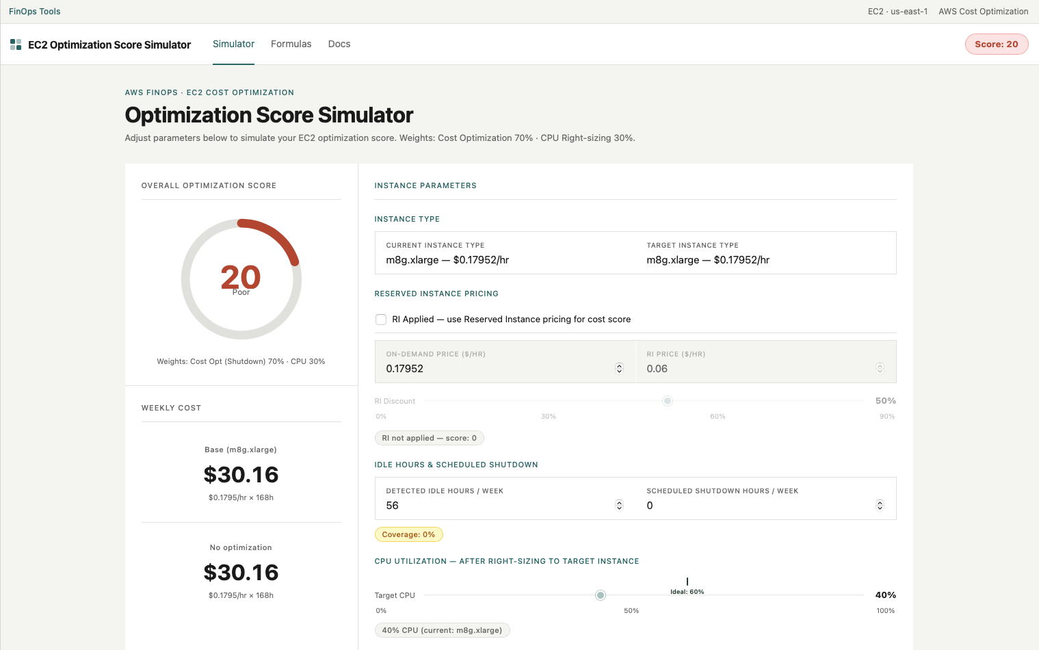The width and height of the screenshot is (1039, 650).
Task: Click the Scheduled Shutdown Hours stepper arrows
Action: 880,506
